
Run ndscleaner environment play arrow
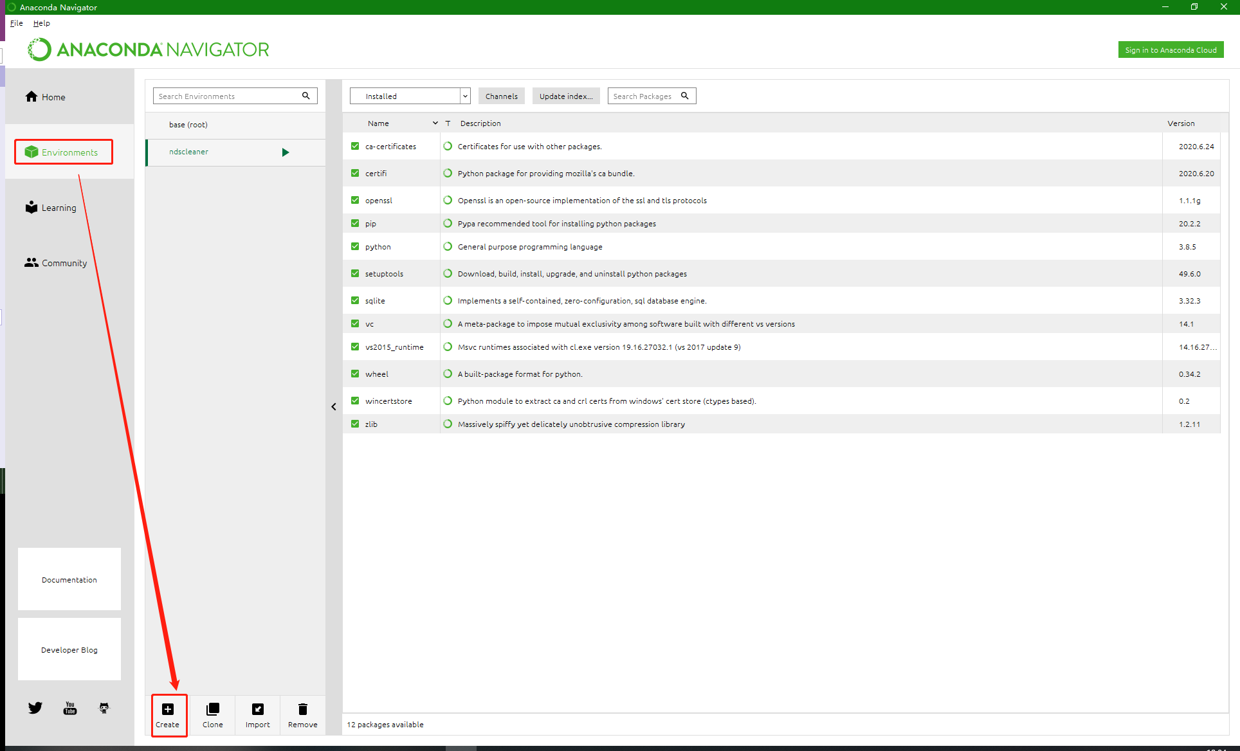(286, 152)
